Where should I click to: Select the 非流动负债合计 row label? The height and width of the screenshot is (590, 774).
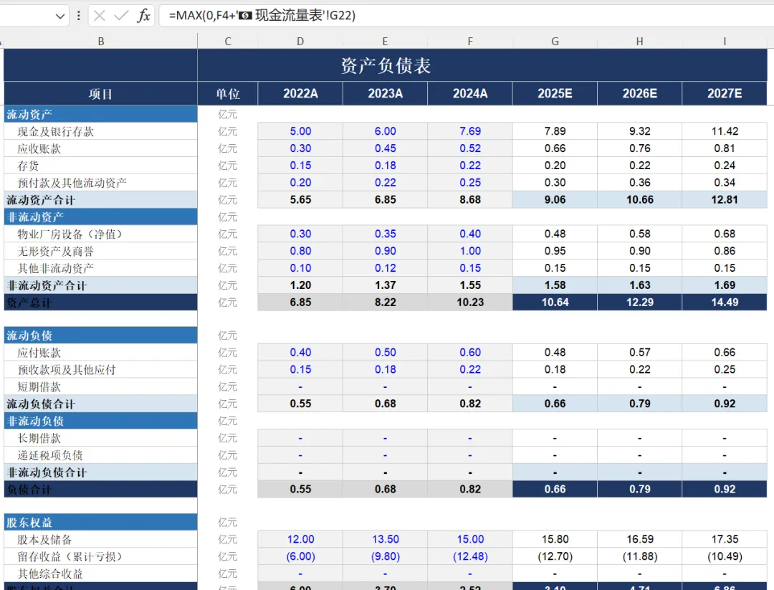101,472
